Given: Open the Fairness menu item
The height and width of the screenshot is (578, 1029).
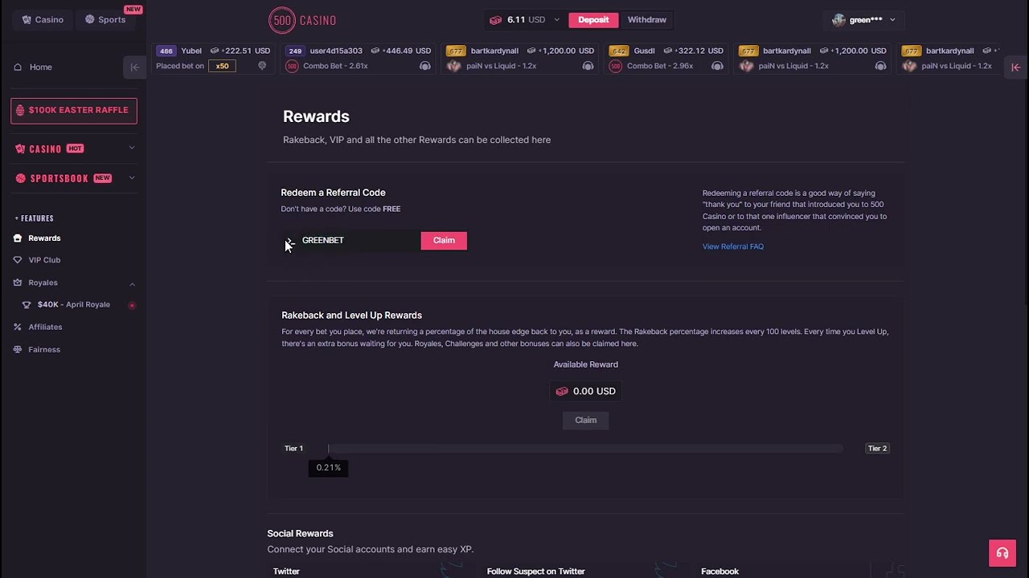Looking at the screenshot, I should tap(44, 349).
